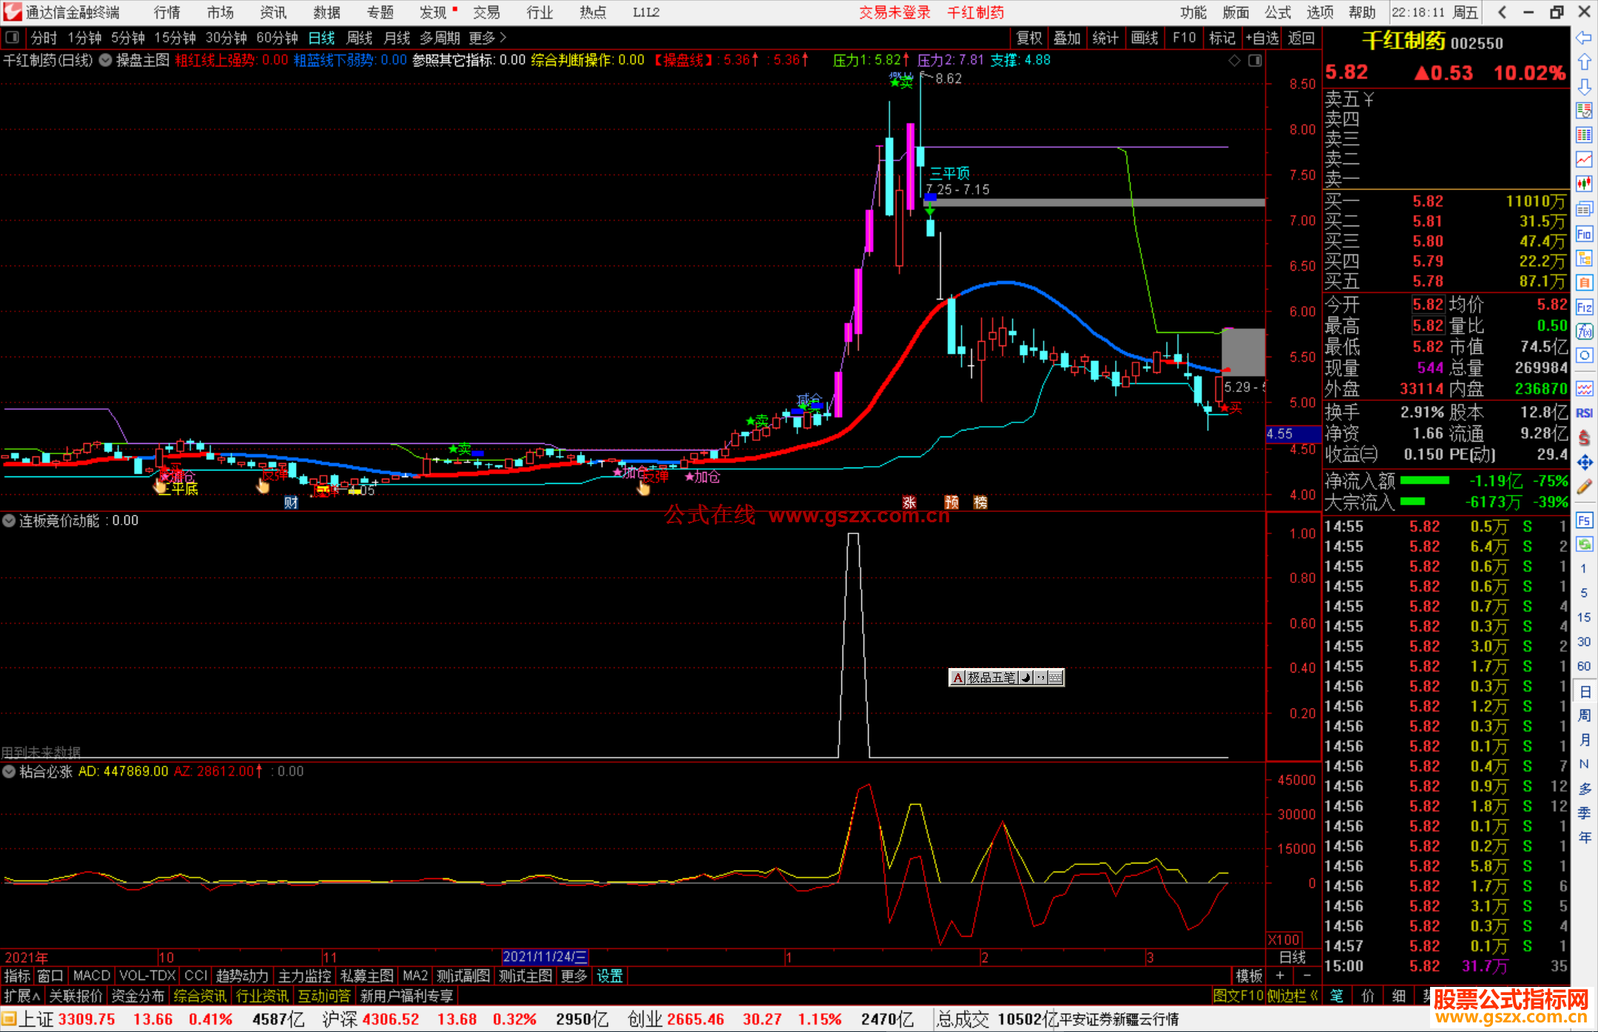Viewport: 1598px width, 1032px height.
Task: Click the blue circle sidebar icon
Action: [x=1584, y=356]
